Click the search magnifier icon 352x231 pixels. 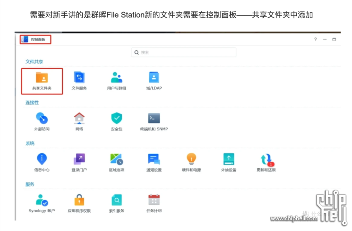136,52
